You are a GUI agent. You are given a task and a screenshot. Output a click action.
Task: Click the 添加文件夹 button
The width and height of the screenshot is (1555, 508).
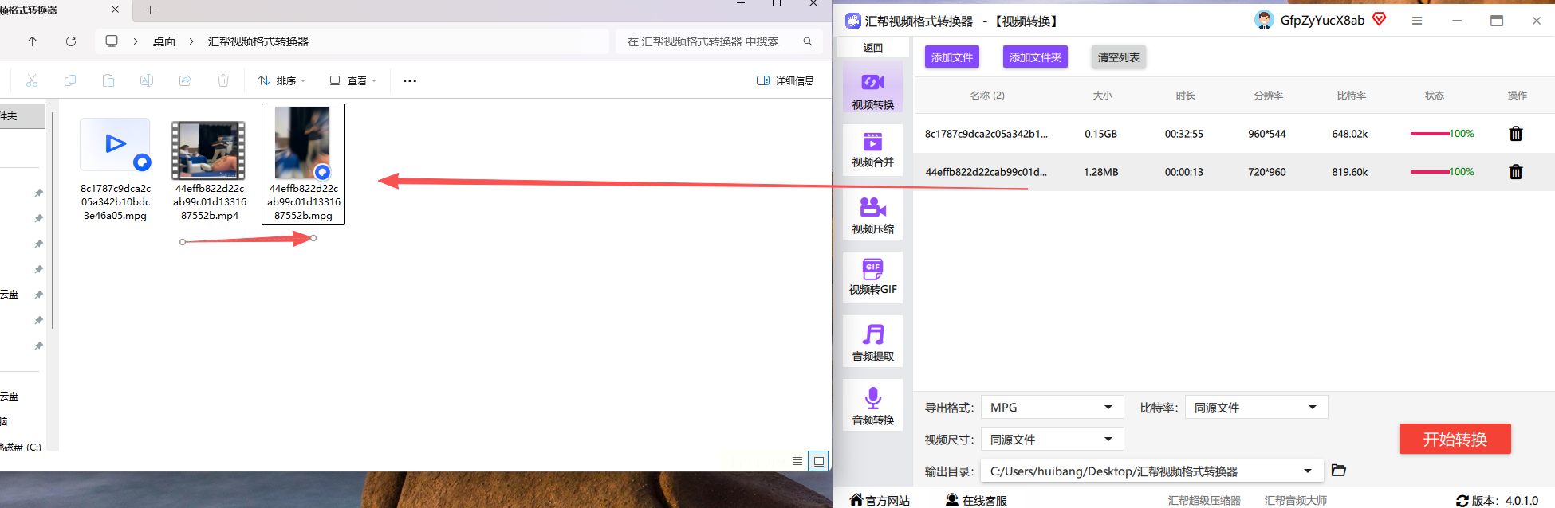[x=1035, y=57]
